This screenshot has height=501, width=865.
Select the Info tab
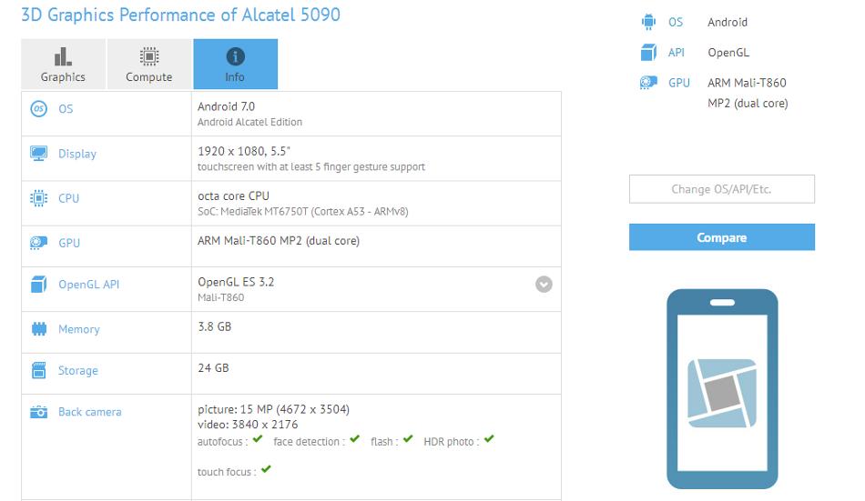[236, 64]
